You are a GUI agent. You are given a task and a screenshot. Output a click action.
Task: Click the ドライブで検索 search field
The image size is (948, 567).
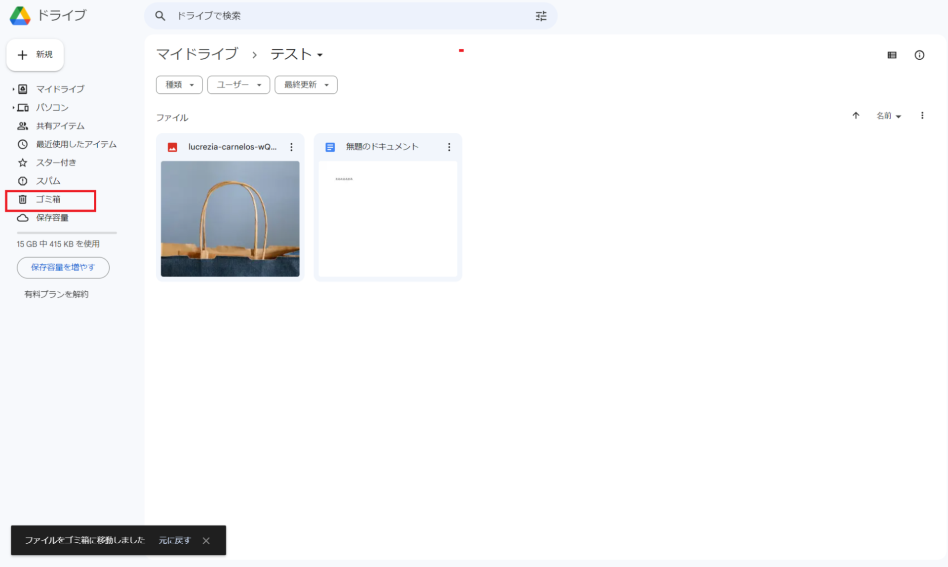346,16
